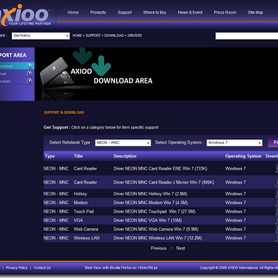Viewport: 278px width, 278px height.
Task: Click the highlighted teal sidebar menu row
Action: pos(17,66)
